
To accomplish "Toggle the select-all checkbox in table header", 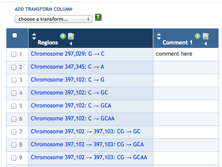I will point(15,35).
